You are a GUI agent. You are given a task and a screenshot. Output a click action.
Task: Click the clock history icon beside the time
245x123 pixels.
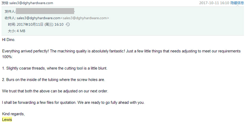[68, 24]
